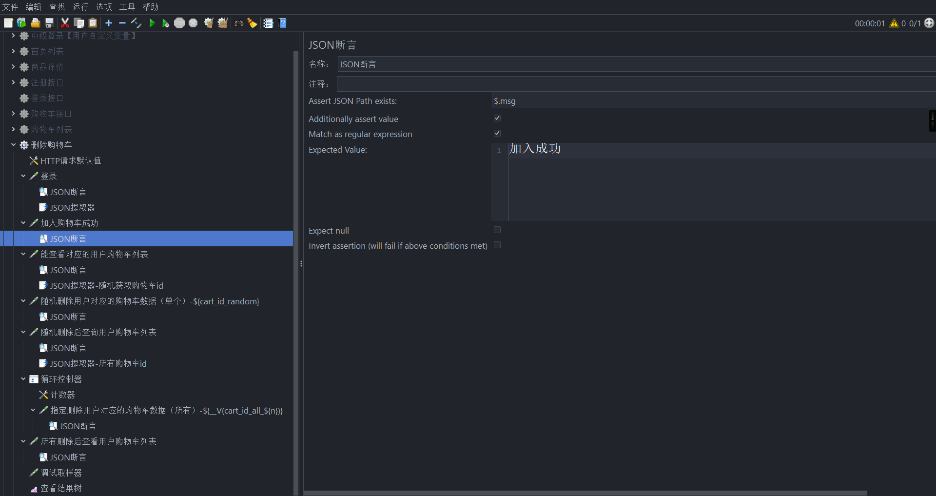This screenshot has height=496, width=936.
Task: Click the Paste clipboard icon
Action: point(93,23)
